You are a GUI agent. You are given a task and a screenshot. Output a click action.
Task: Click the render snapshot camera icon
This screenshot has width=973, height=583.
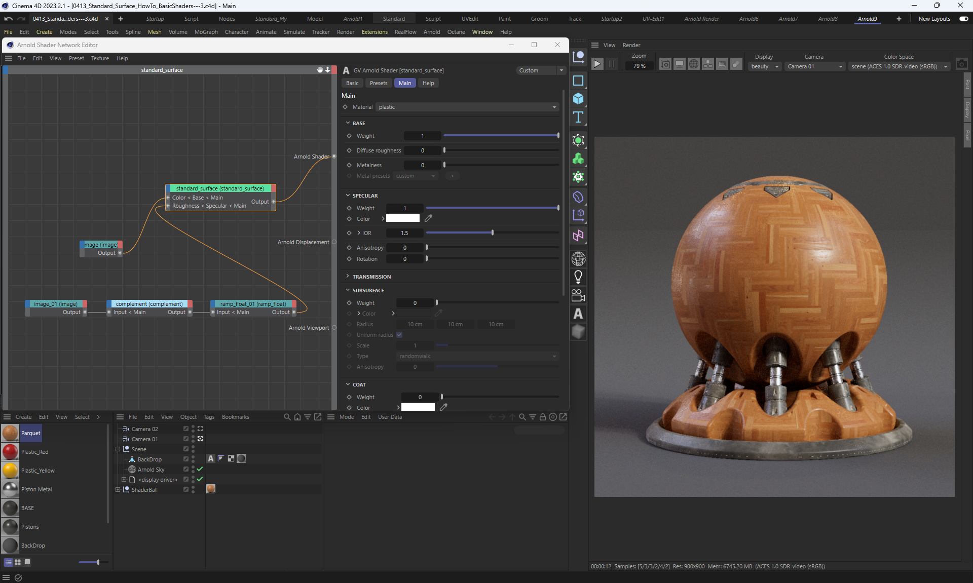[961, 64]
